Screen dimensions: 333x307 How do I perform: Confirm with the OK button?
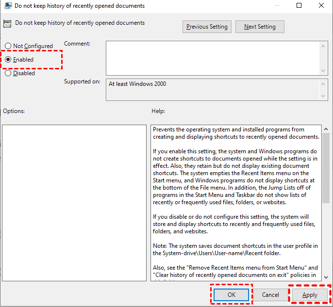point(231,295)
